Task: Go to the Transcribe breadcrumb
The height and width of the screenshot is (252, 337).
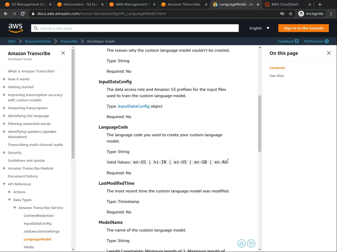Action: coord(69,41)
